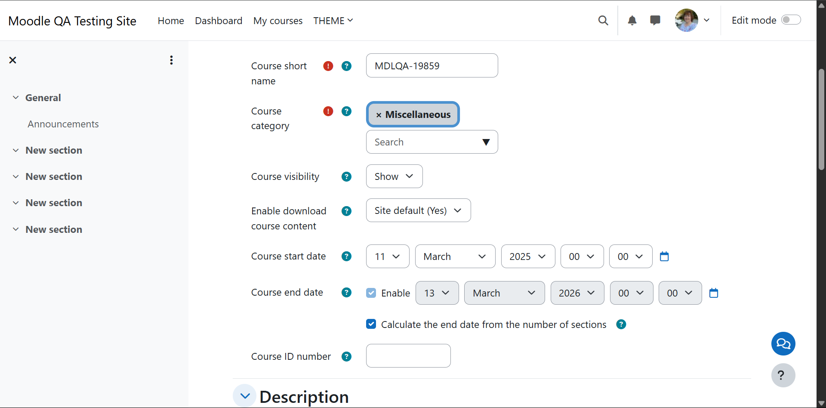Open calendar picker for course start date
Image resolution: width=826 pixels, height=408 pixels.
[x=664, y=257]
